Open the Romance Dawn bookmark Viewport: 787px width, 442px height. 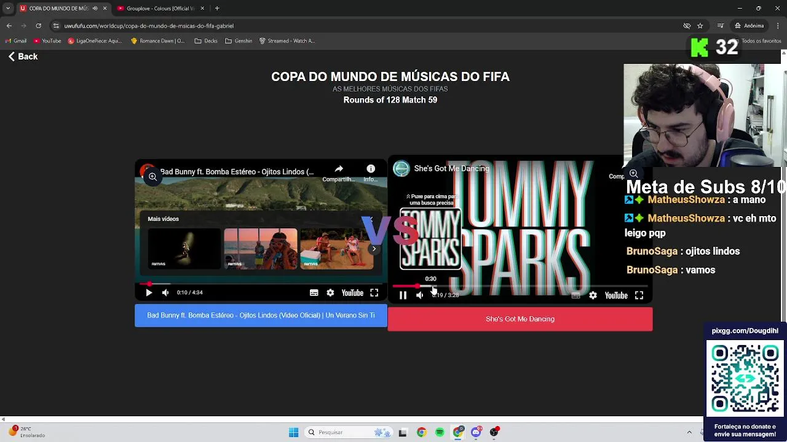pyautogui.click(x=157, y=41)
